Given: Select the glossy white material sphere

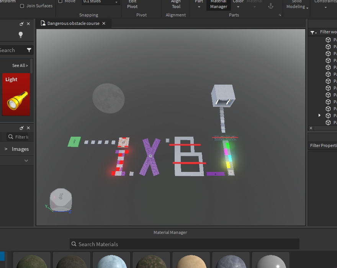Looking at the screenshot, I should (x=271, y=261).
